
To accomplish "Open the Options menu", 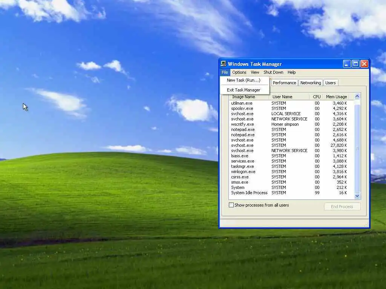I will tap(239, 72).
